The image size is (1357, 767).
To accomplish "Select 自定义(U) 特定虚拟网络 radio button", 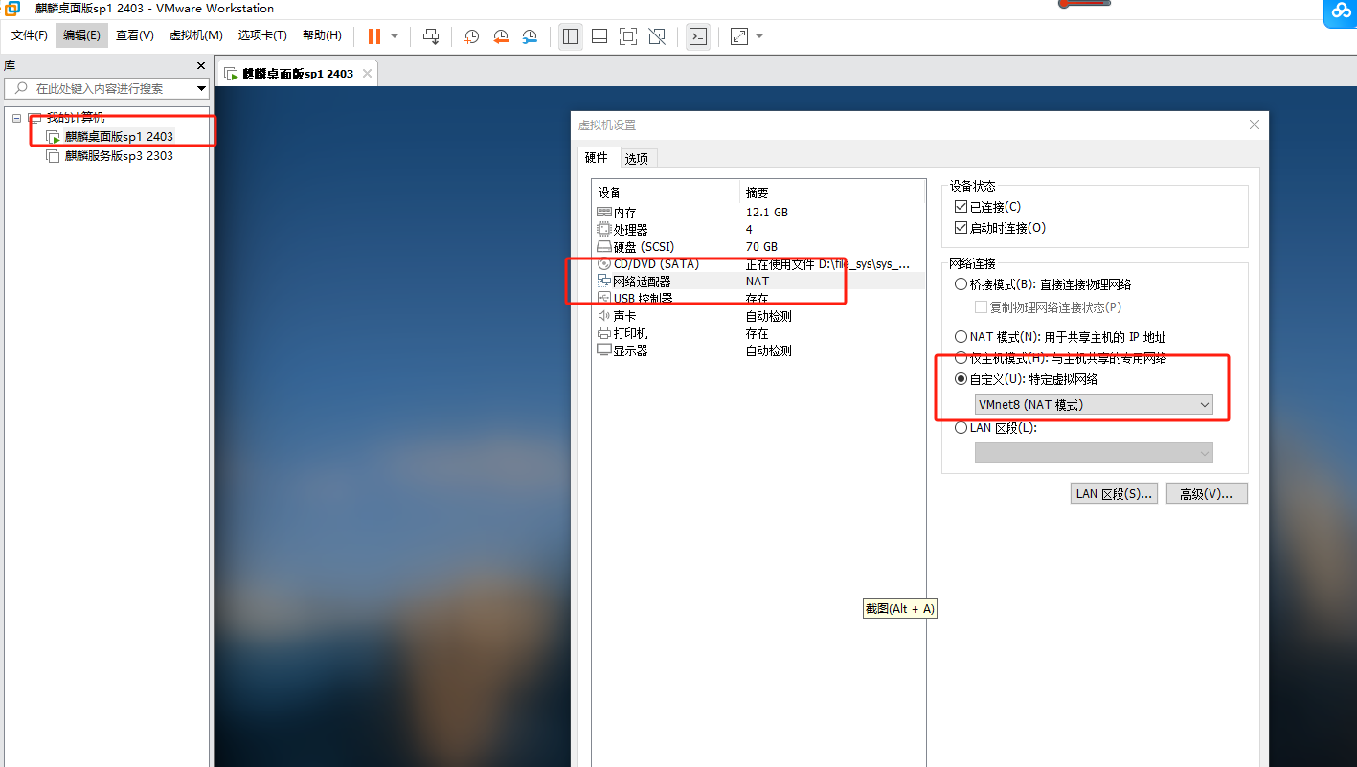I will pyautogui.click(x=961, y=379).
